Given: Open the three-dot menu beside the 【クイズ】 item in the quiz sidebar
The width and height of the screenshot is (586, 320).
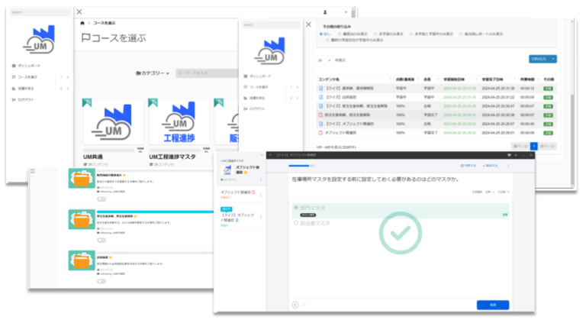Looking at the screenshot, I should pyautogui.click(x=261, y=217).
